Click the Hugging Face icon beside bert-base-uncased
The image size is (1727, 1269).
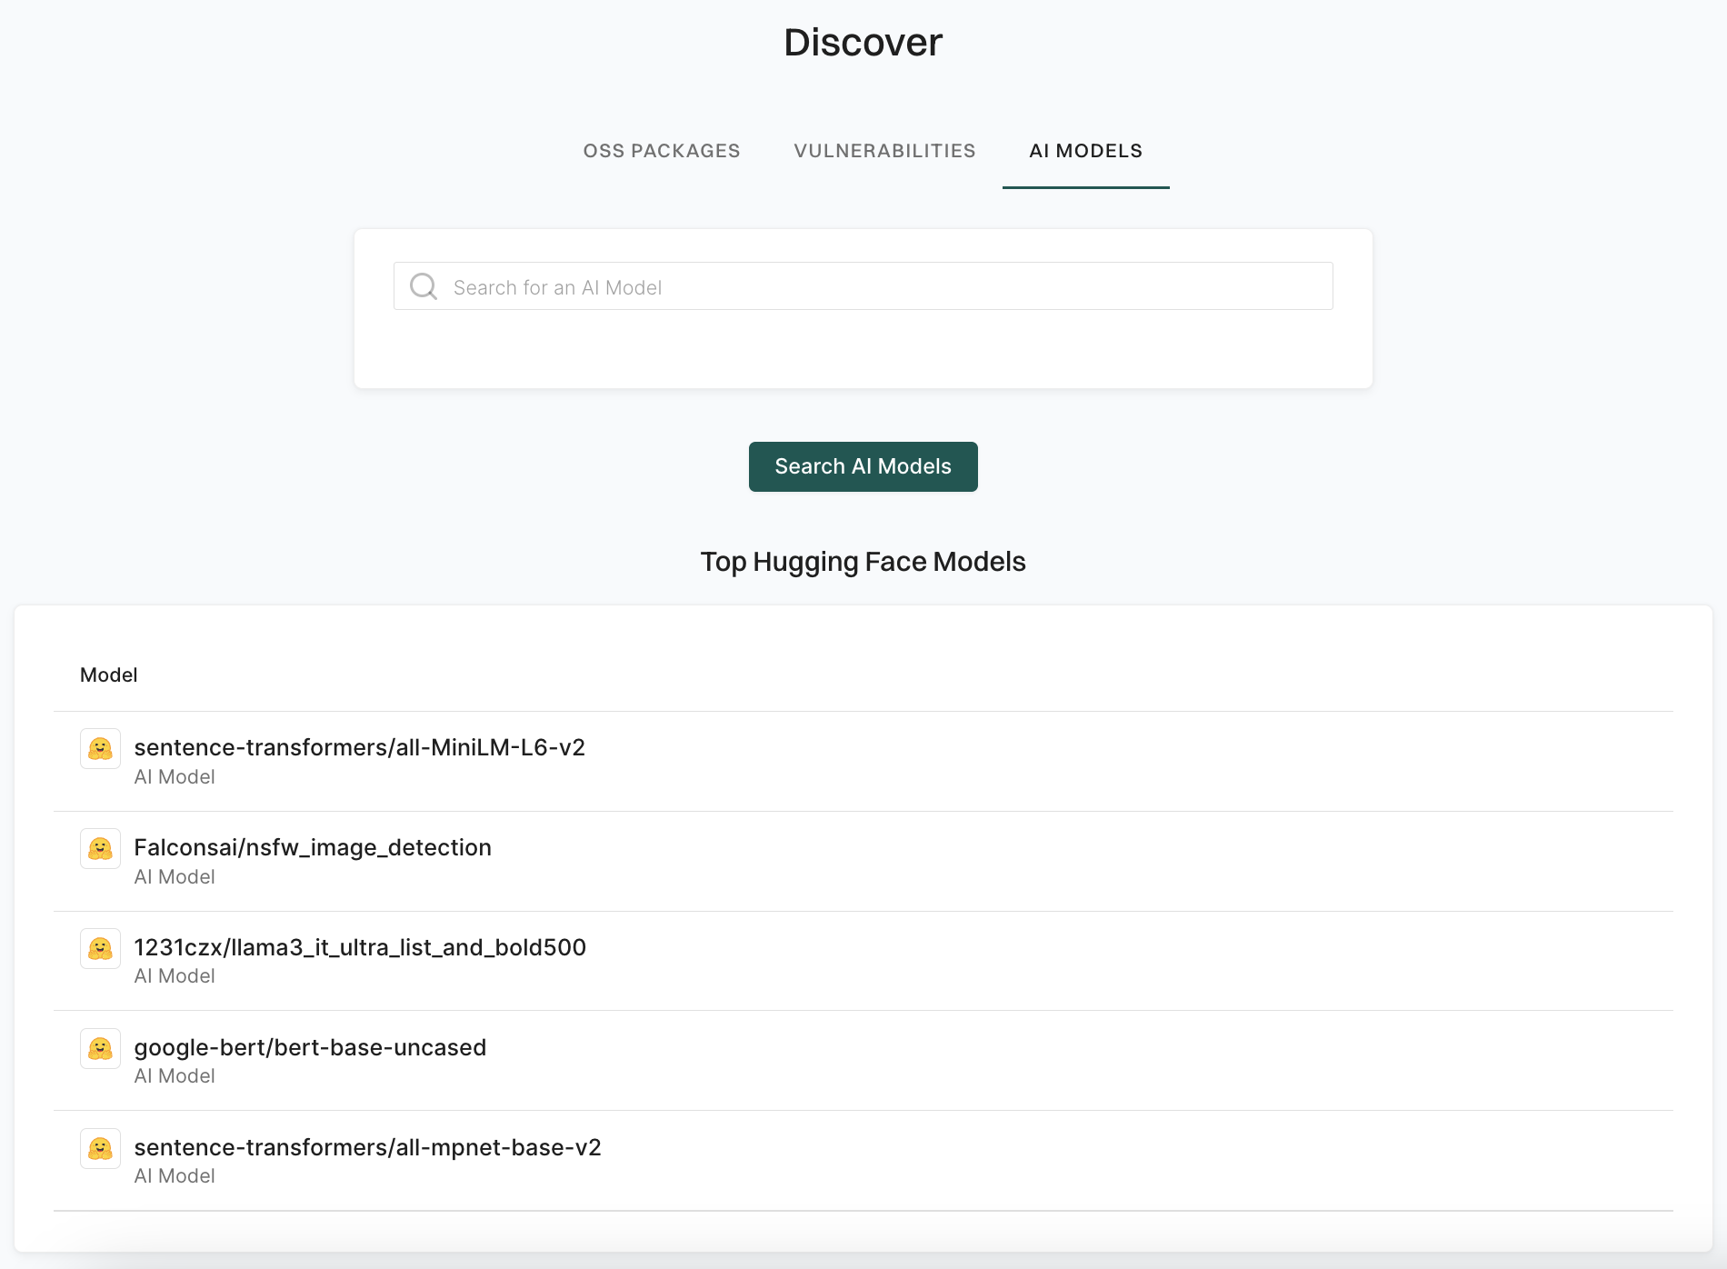pos(100,1048)
